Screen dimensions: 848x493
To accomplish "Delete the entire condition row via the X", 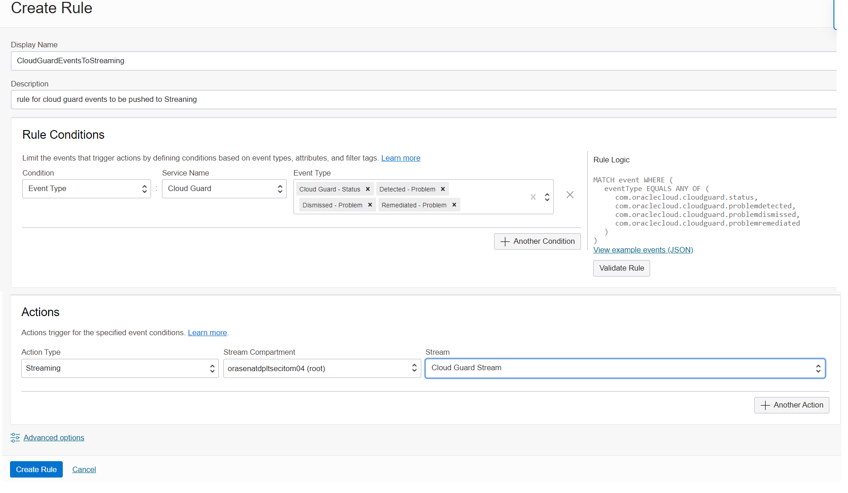I will click(570, 195).
